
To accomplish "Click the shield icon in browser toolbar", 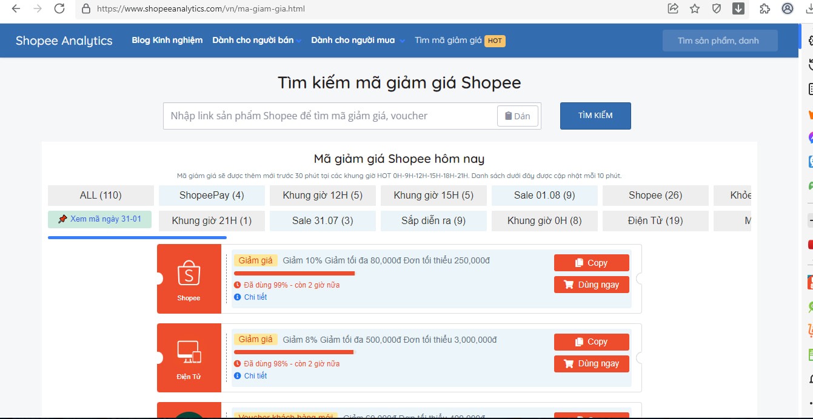I will coord(717,8).
